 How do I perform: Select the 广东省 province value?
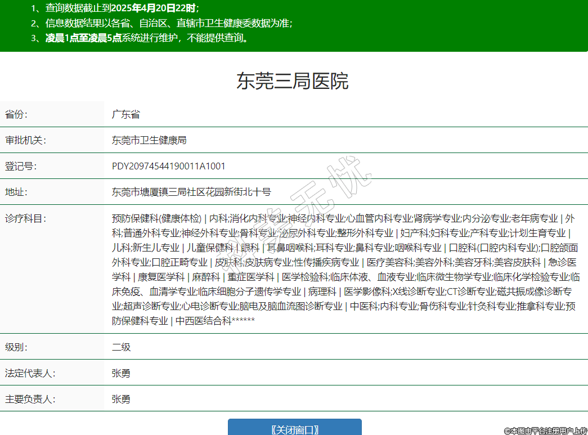click(125, 115)
